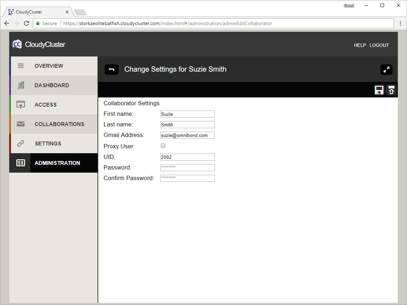Click the Secure padlock icon in the address bar
This screenshot has height=305, width=407.
(x=38, y=23)
